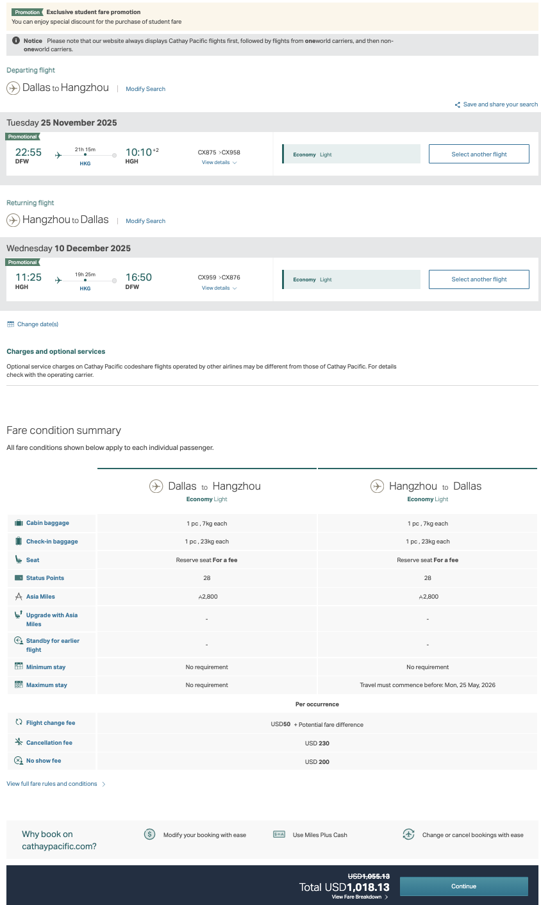This screenshot has width=541, height=905.
Task: Select another flight for 10 December return
Action: tap(479, 279)
